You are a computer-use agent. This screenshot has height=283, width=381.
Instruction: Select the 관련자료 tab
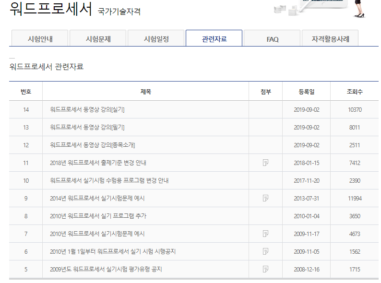[214, 38]
